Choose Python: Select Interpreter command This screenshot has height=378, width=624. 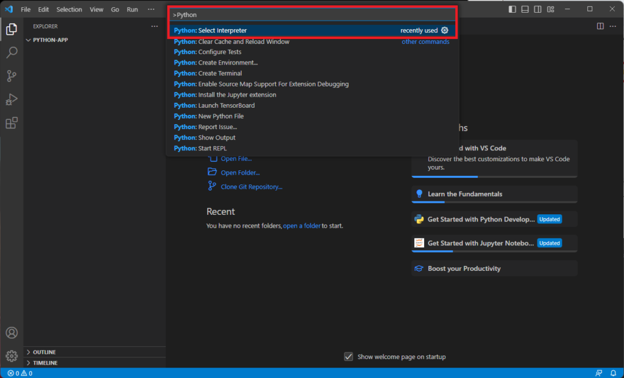coord(313,30)
